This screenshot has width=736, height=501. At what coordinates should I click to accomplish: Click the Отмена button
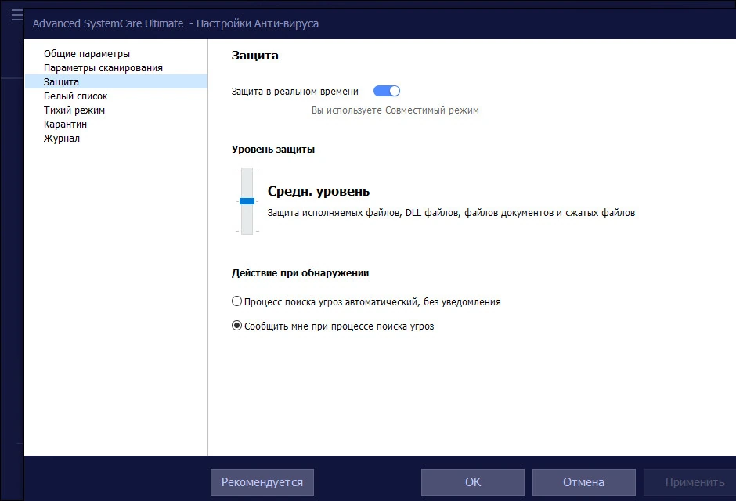(583, 482)
